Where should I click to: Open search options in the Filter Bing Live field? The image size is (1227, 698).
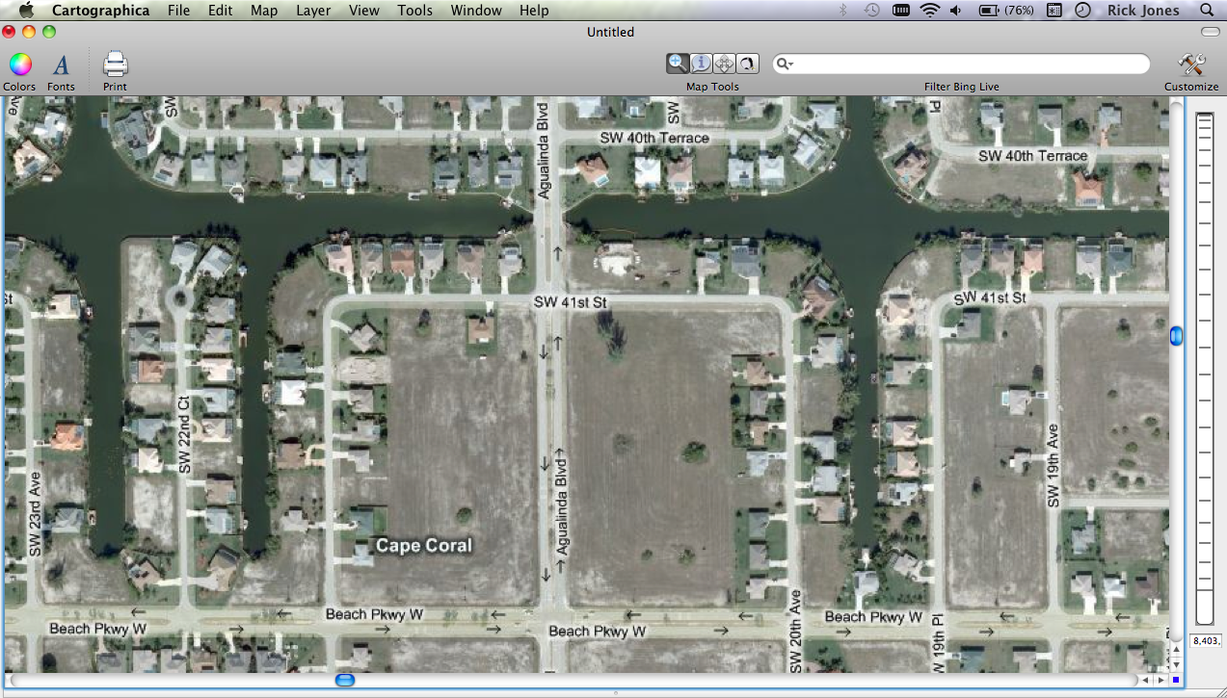click(783, 63)
